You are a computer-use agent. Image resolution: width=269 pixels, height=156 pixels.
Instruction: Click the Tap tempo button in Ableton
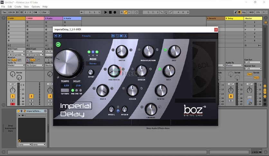coord(4,12)
